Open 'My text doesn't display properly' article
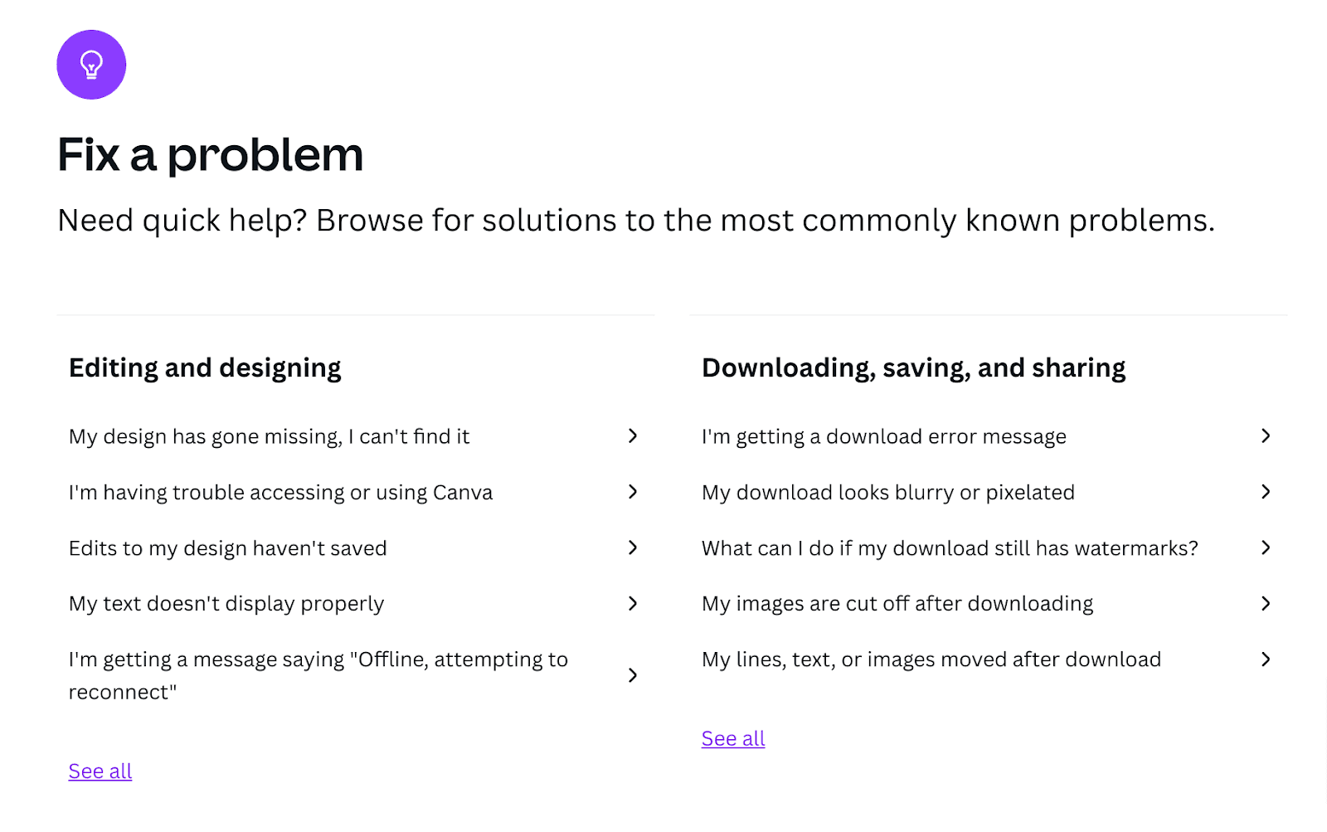Image resolution: width=1327 pixels, height=832 pixels. [226, 604]
